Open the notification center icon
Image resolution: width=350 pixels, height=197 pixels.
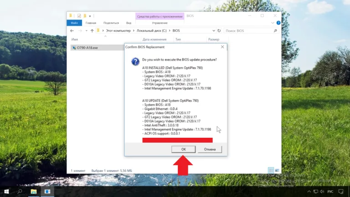341,192
